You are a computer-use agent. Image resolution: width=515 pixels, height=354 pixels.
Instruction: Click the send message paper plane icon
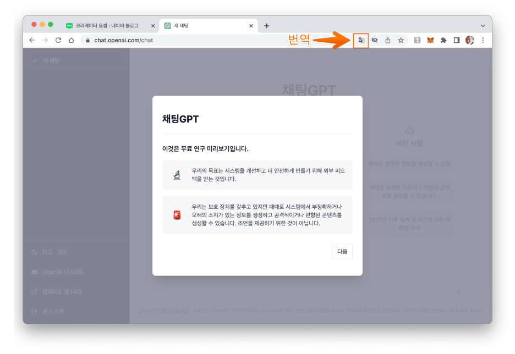(x=458, y=292)
